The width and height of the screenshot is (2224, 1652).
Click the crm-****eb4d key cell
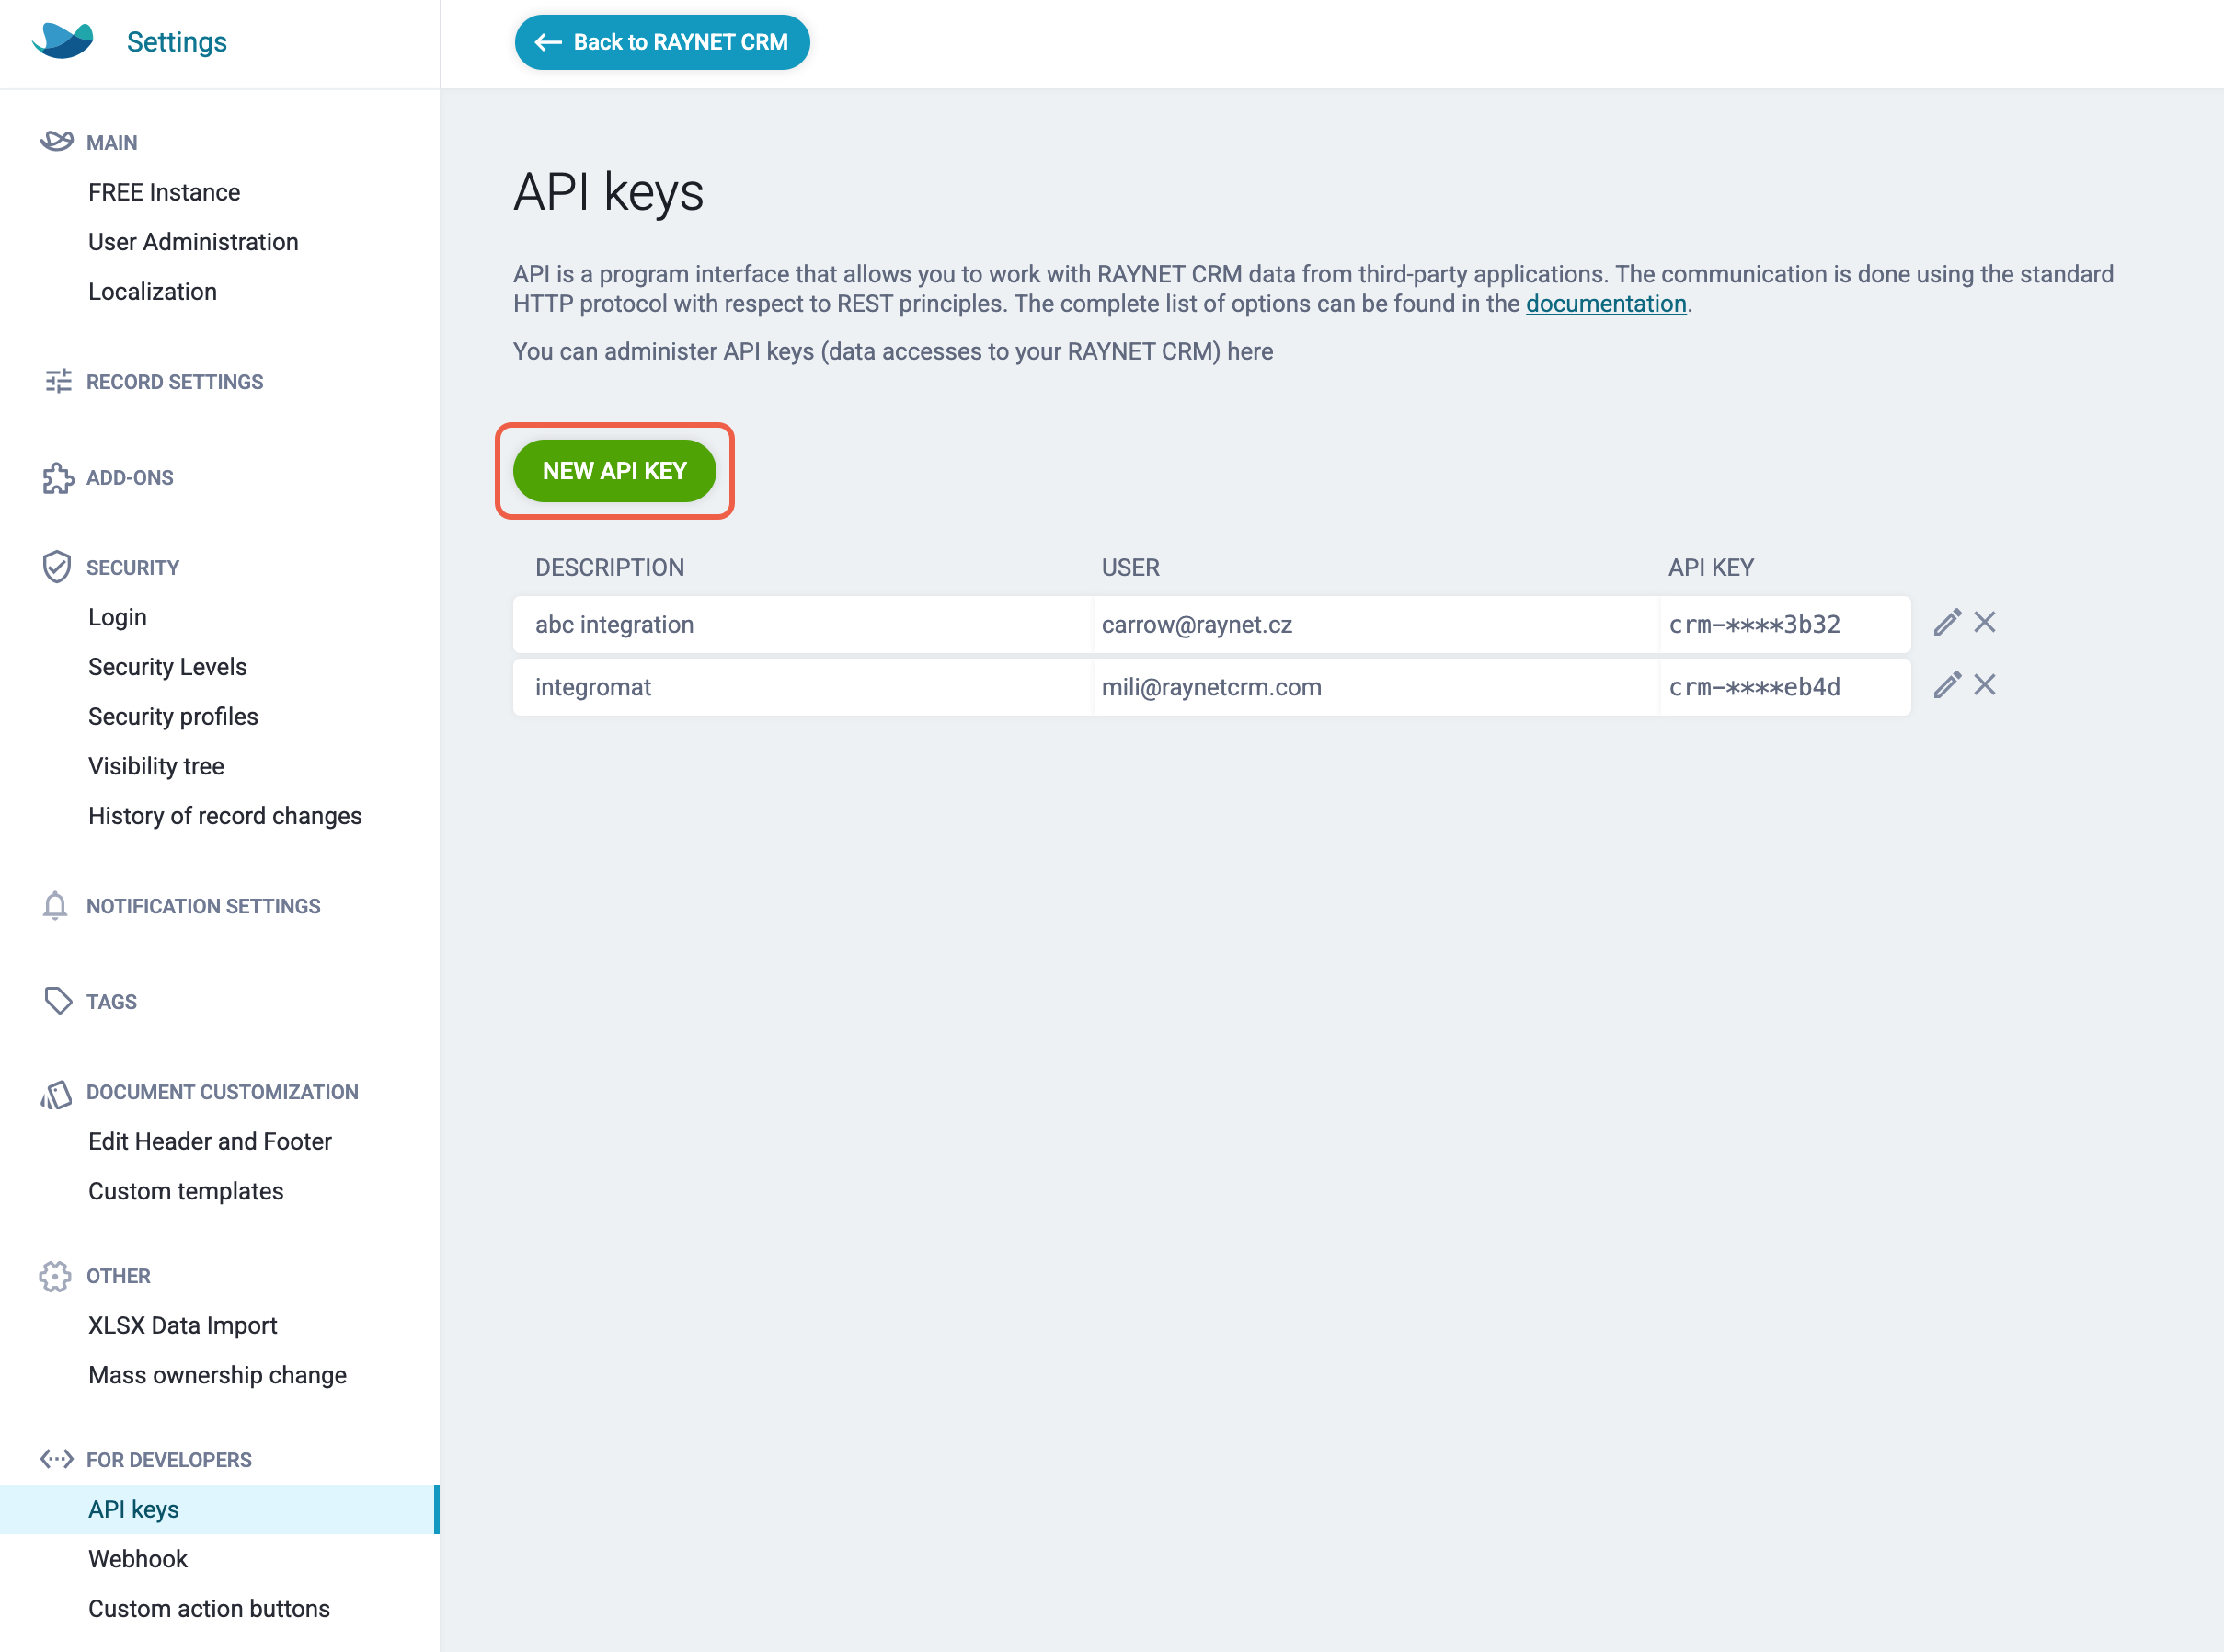pyautogui.click(x=1785, y=687)
